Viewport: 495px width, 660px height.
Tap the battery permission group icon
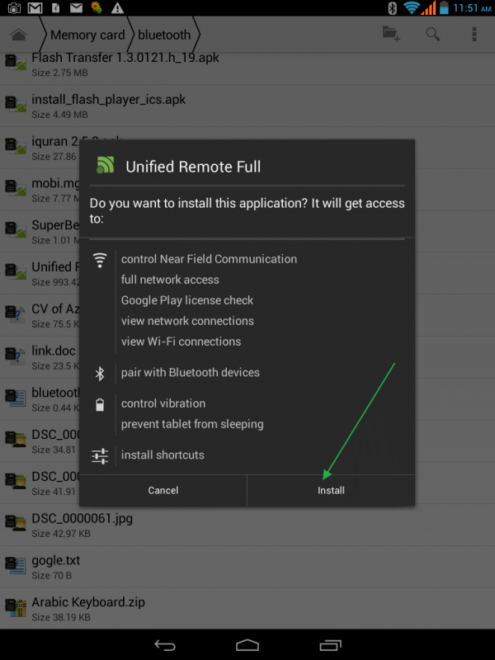coord(100,404)
